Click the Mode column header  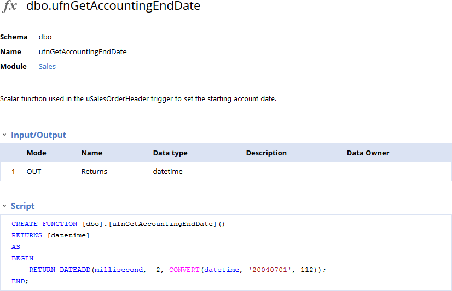pos(37,153)
